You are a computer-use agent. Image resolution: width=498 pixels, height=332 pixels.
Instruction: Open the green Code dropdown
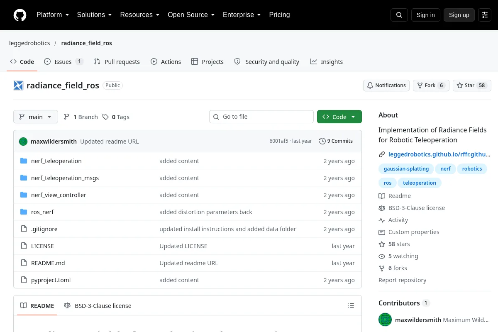339,117
